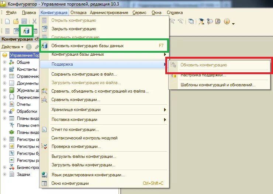Click the scissors Cut icon
The width and height of the screenshot is (273, 194).
point(34,21)
